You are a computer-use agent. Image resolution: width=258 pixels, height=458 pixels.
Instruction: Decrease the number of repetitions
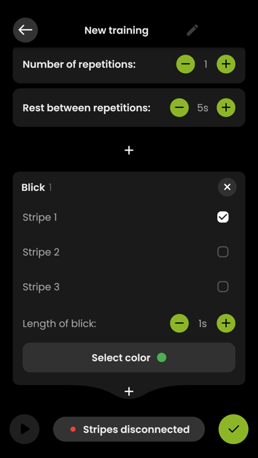(186, 64)
